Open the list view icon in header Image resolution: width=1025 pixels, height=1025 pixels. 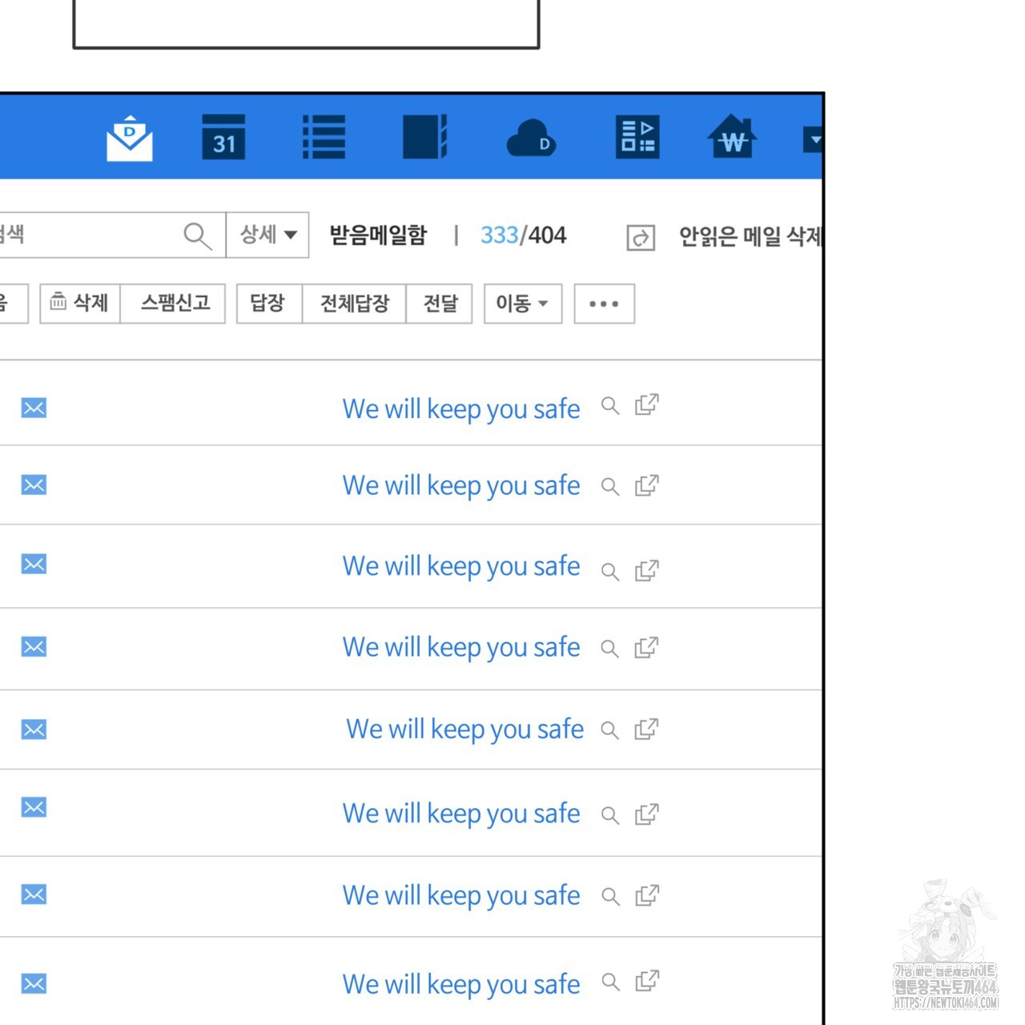324,137
